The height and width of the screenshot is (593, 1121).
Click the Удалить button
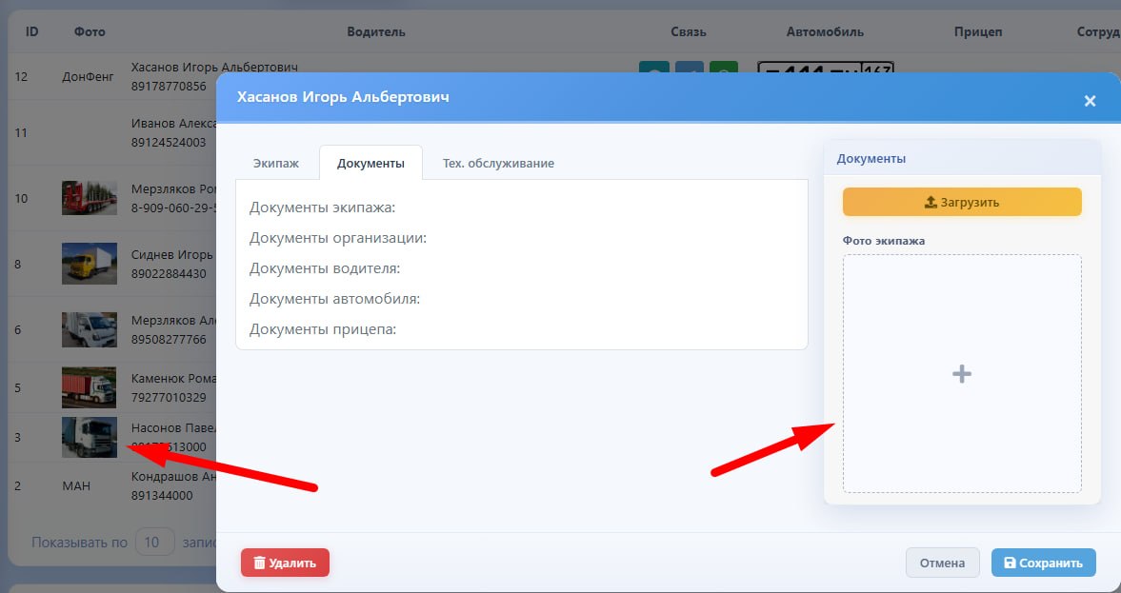[x=285, y=563]
